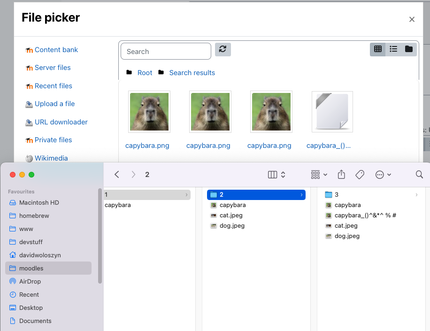Go back in Finder window
The width and height of the screenshot is (430, 331).
pyautogui.click(x=117, y=174)
